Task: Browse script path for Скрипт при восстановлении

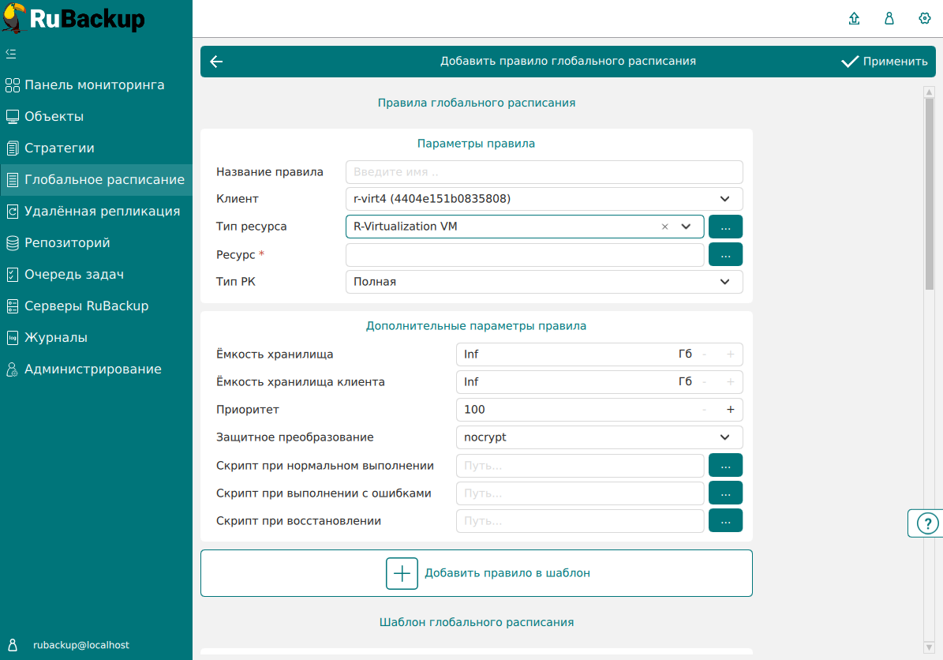Action: (x=725, y=521)
